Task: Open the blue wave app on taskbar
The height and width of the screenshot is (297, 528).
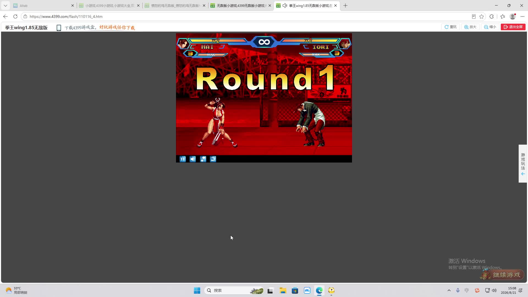Action: click(x=307, y=290)
